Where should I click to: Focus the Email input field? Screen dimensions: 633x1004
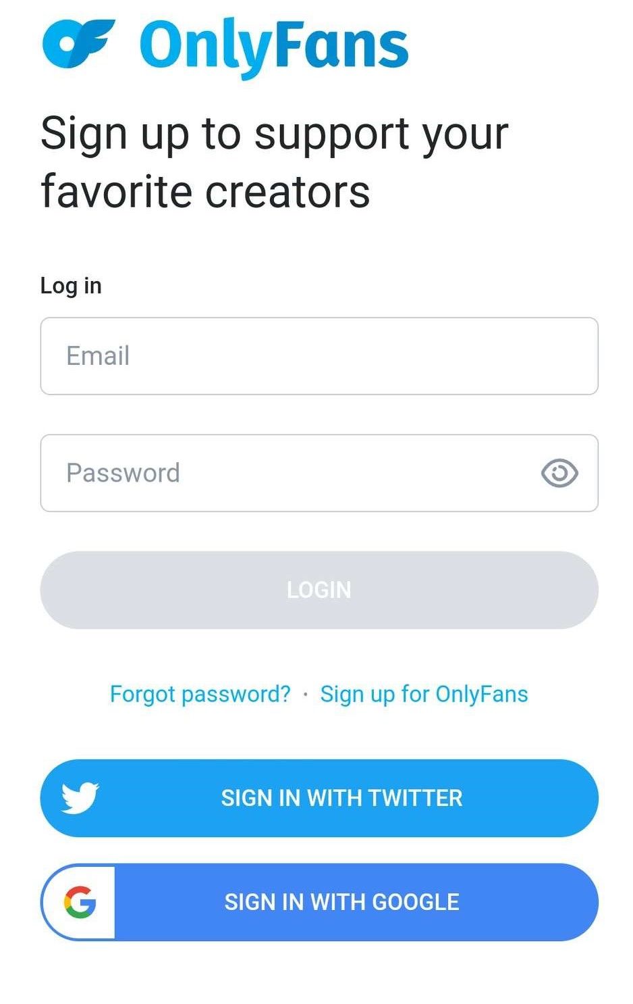319,356
